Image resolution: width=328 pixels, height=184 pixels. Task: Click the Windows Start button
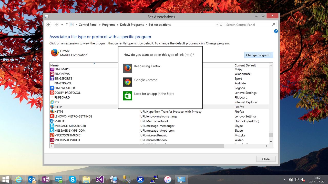(x=6, y=179)
